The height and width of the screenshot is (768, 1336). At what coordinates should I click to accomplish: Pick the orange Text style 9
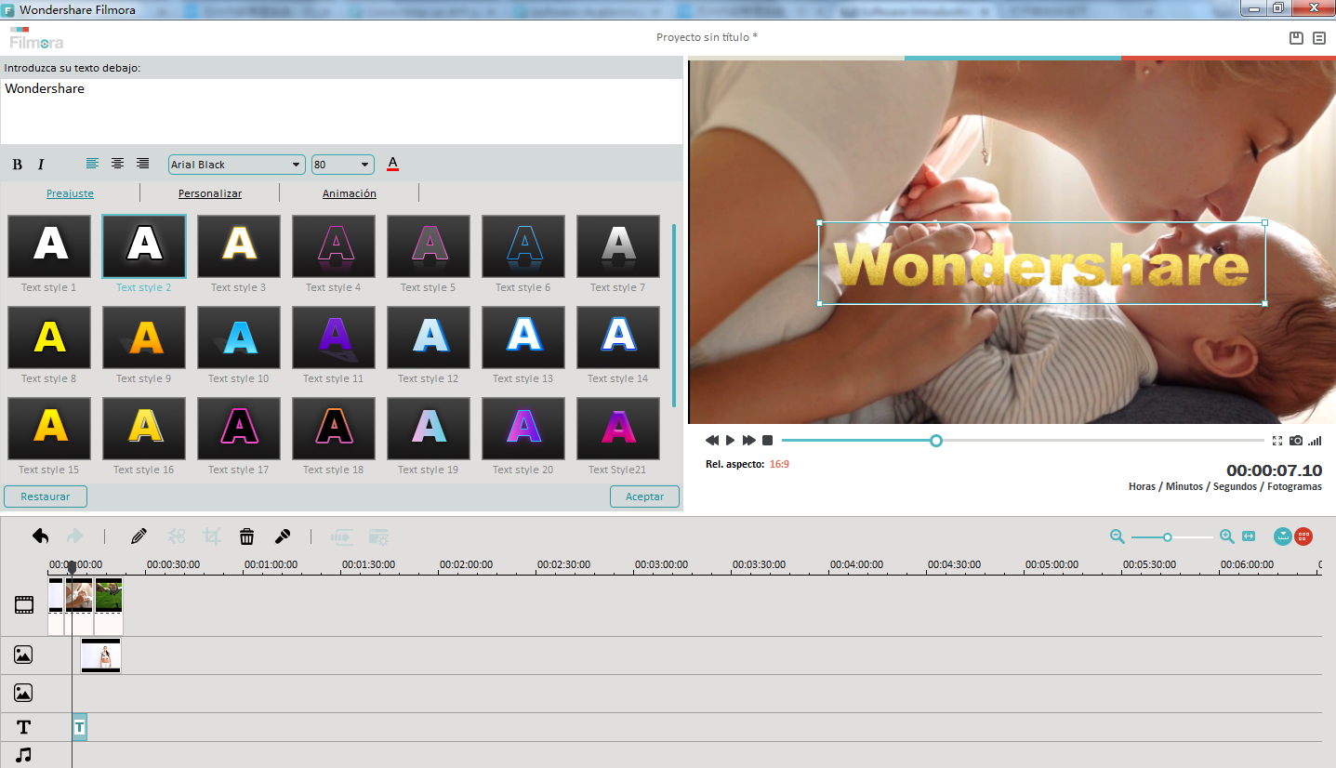point(144,338)
